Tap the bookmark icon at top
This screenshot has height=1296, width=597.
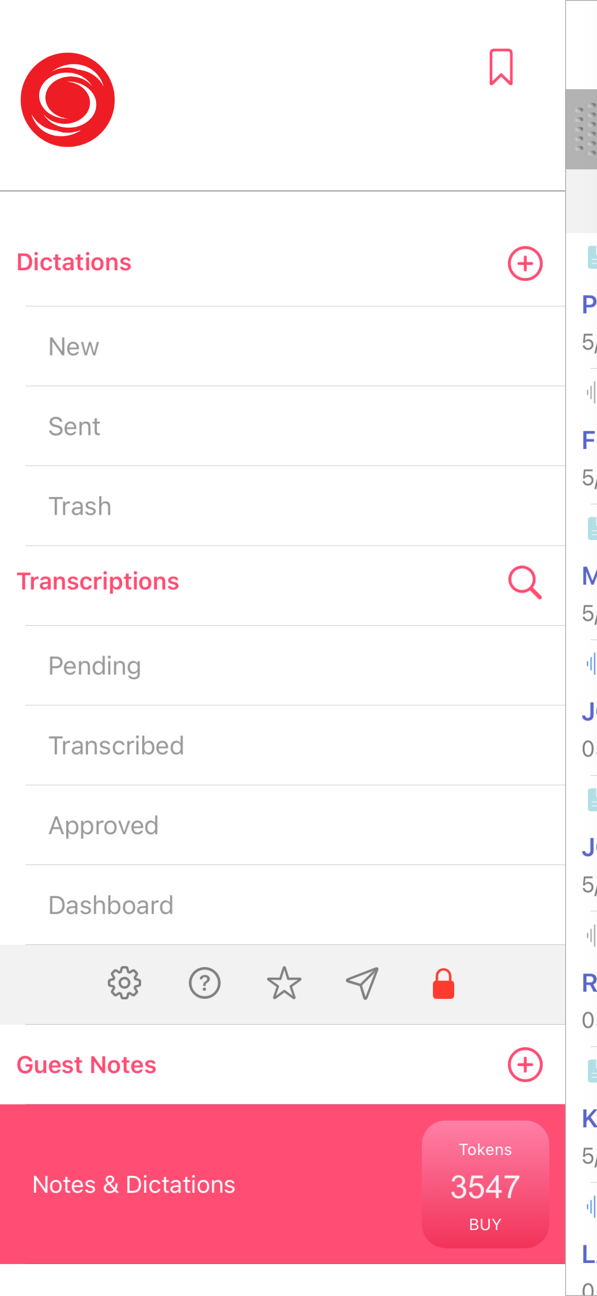pyautogui.click(x=501, y=67)
